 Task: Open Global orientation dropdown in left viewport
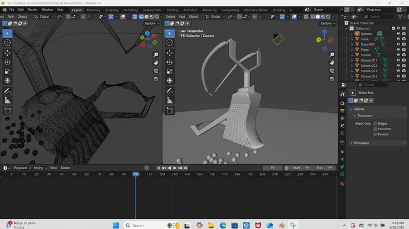click(x=44, y=17)
